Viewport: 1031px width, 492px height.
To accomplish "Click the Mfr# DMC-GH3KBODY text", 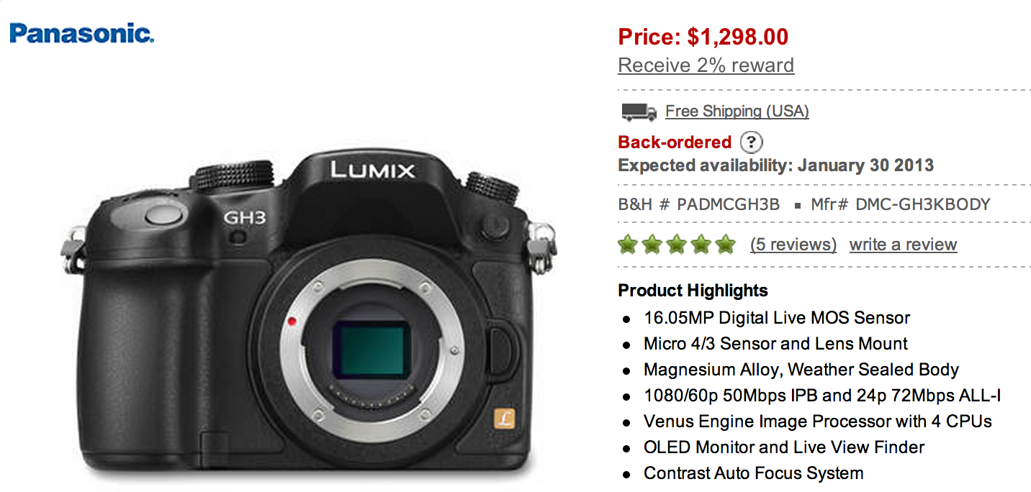I will [x=901, y=204].
